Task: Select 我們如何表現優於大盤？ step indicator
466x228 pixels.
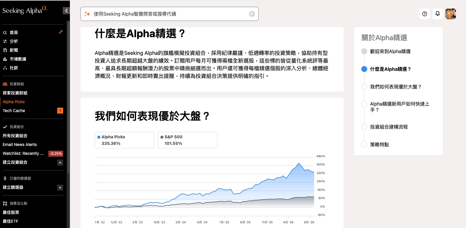Action: 364,87
